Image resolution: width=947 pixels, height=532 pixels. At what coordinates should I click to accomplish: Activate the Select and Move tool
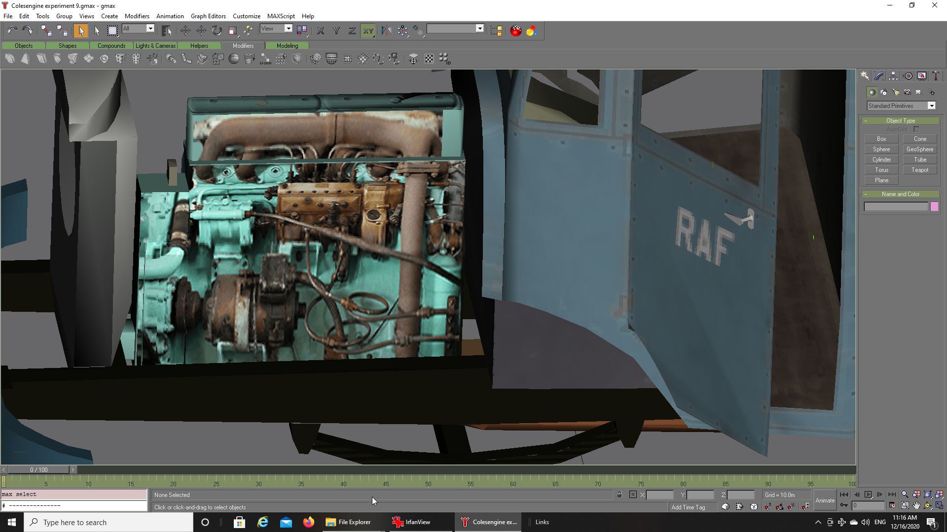tap(185, 31)
